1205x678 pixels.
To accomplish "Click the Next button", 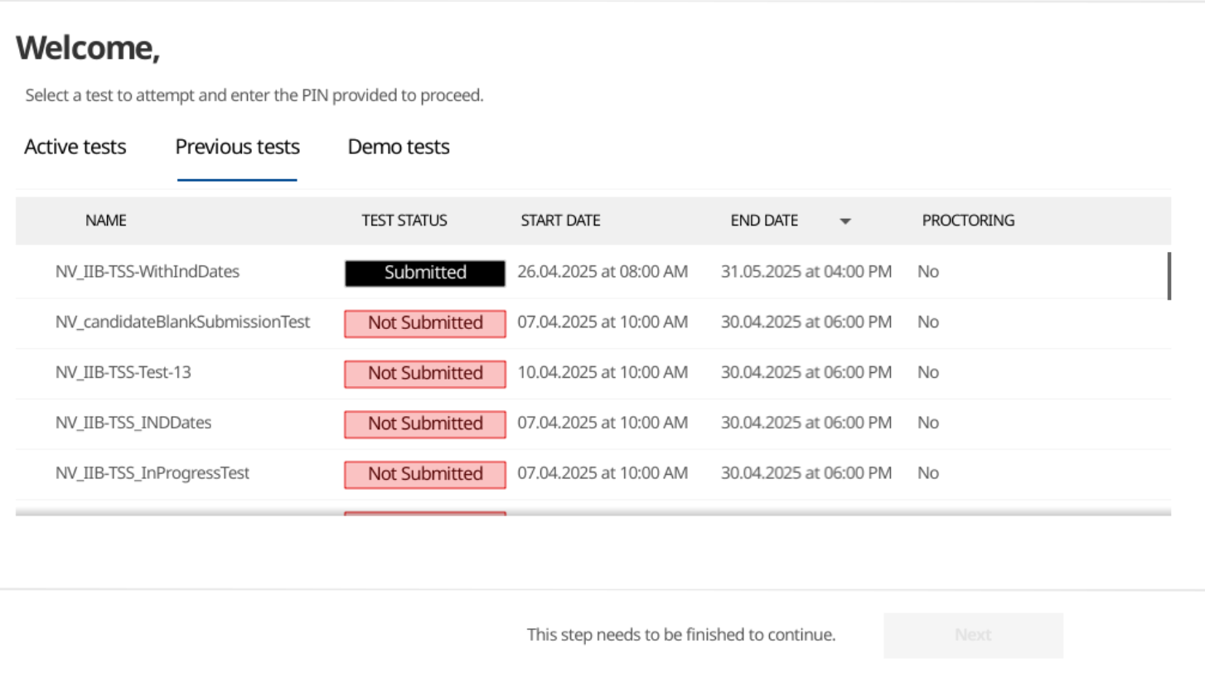I will [x=972, y=635].
